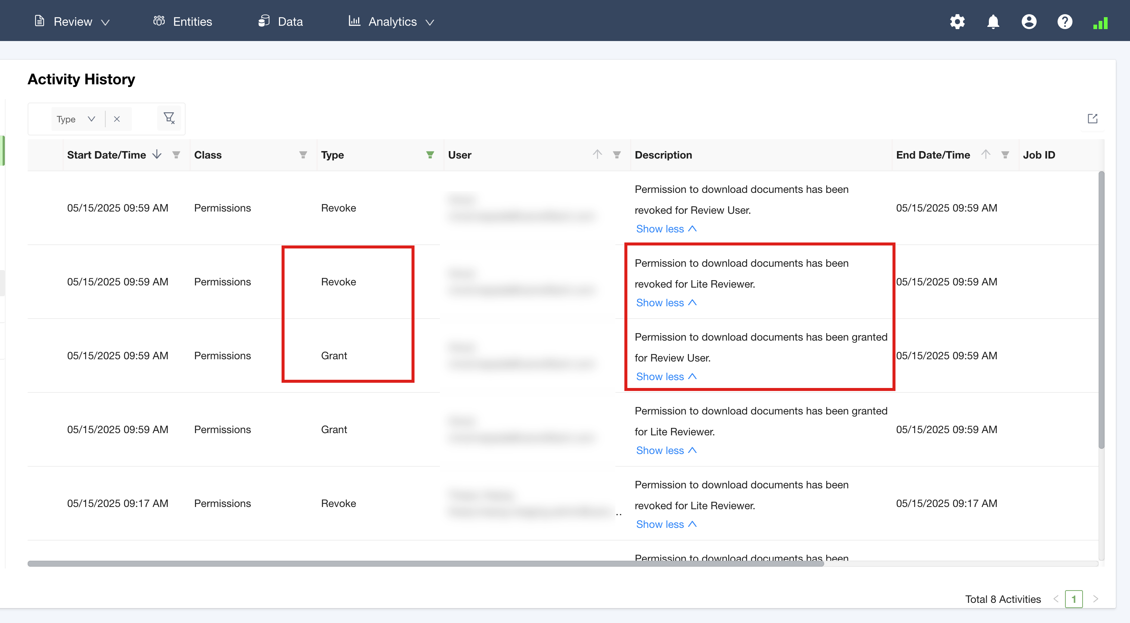Select page 1 pagination button
The height and width of the screenshot is (623, 1130).
pos(1073,599)
